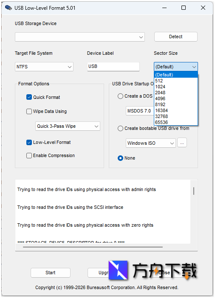Viewport: 215px width, 298px height.
Task: Enable the Wipe Data Using checkbox
Action: [x=29, y=111]
